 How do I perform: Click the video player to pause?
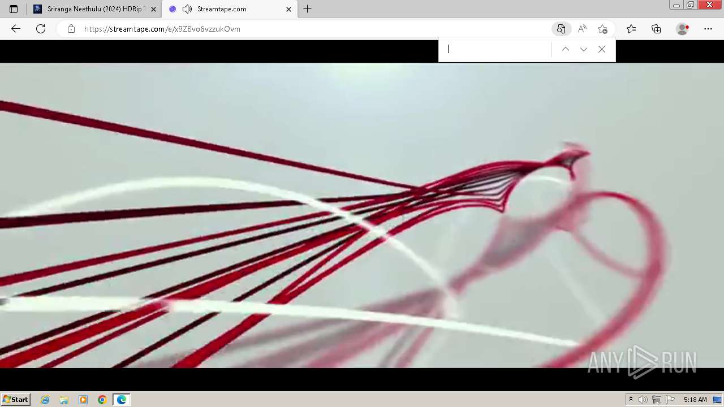[x=362, y=215]
